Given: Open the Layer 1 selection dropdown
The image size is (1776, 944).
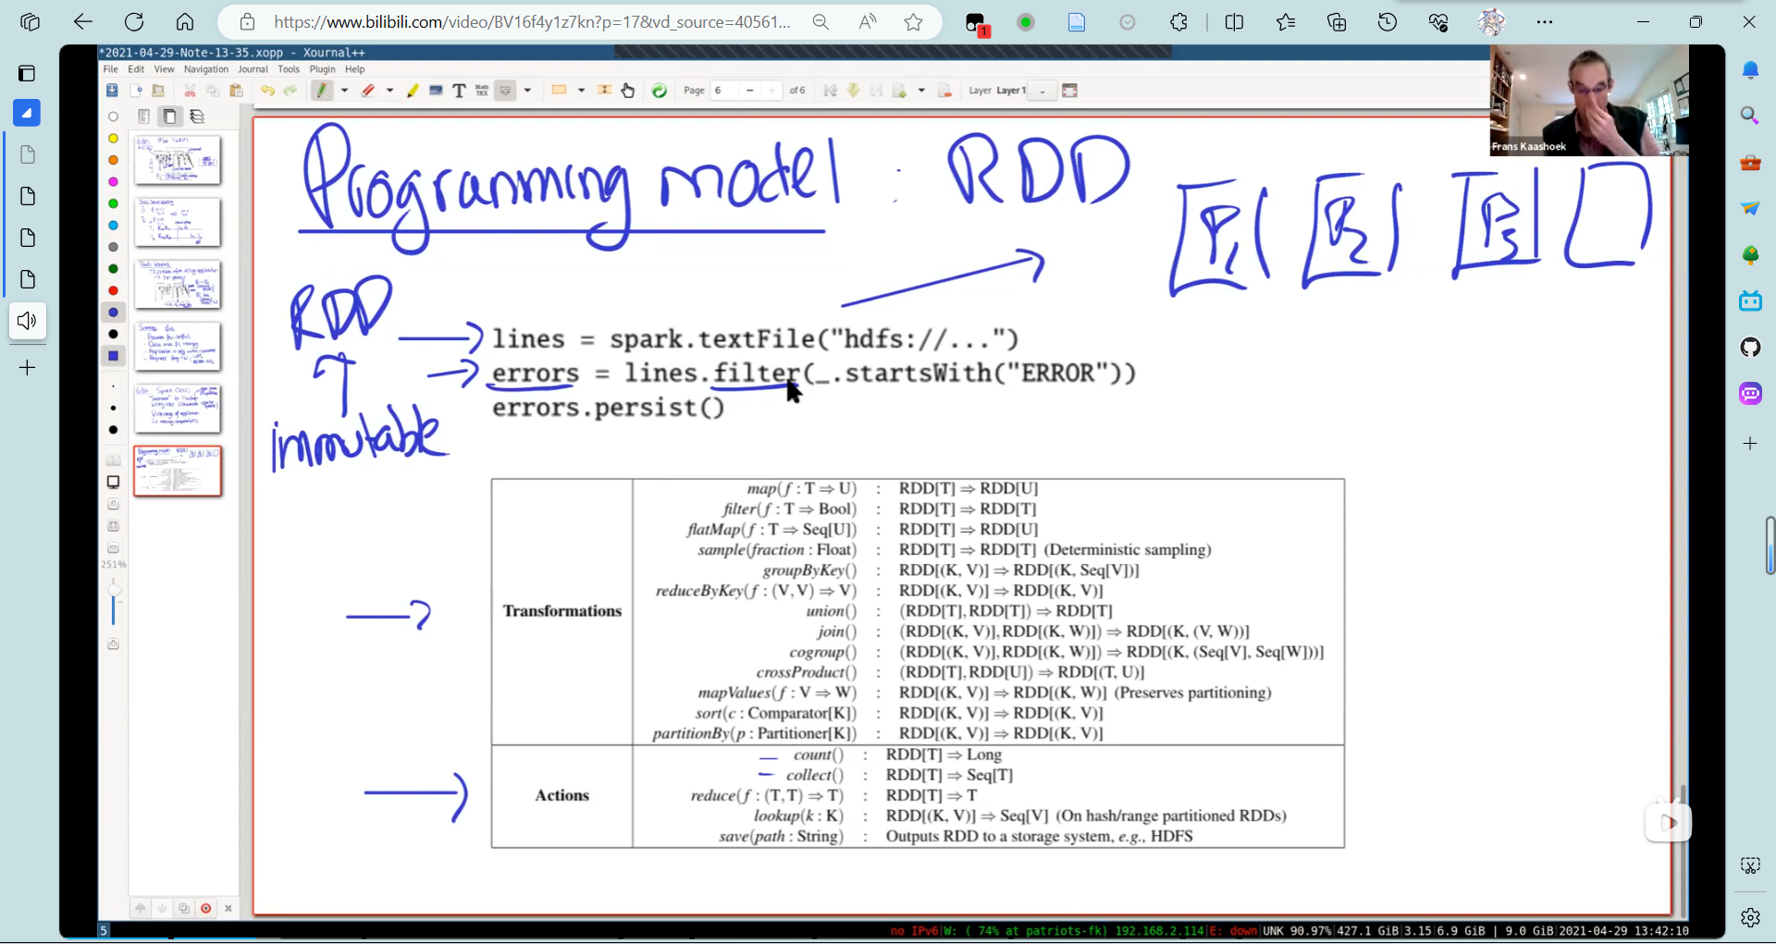Looking at the screenshot, I should (1042, 91).
